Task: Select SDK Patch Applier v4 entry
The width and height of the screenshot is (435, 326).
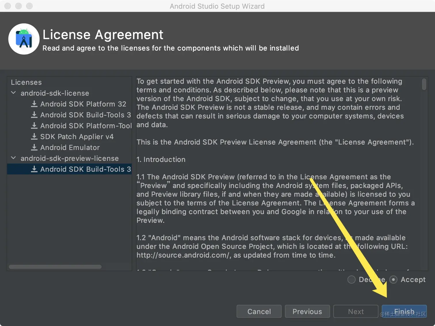Action: 77,137
